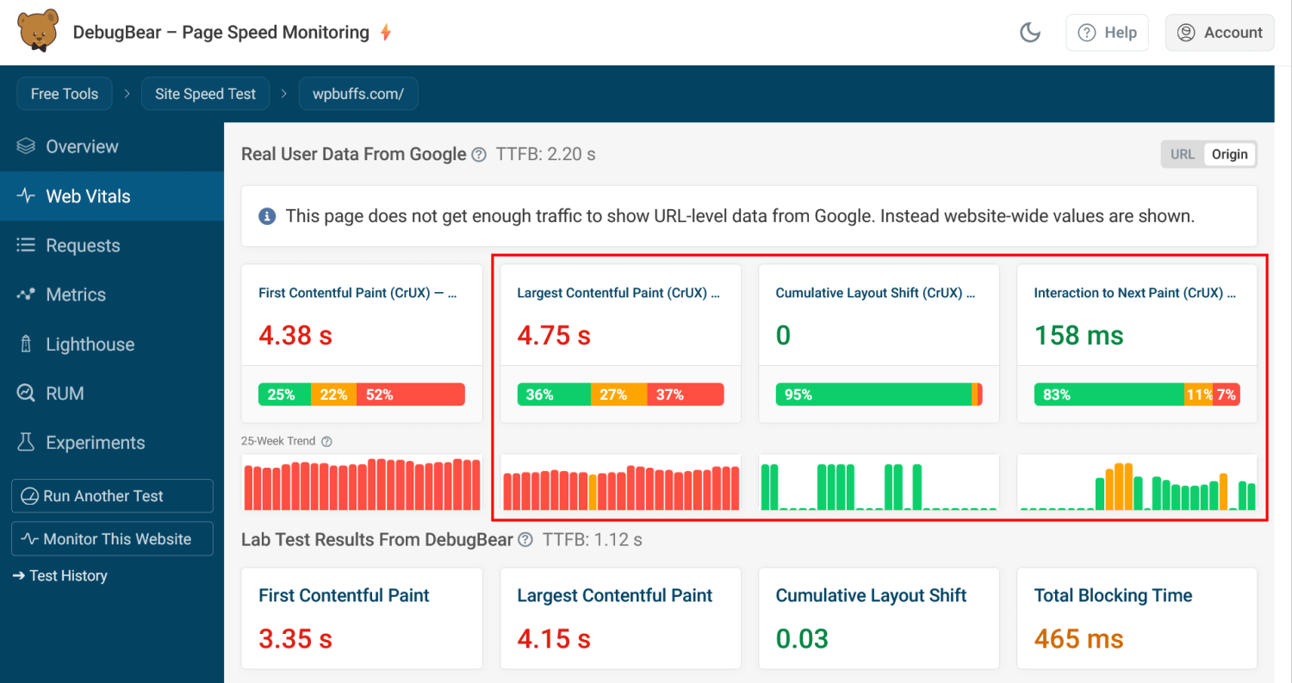Click the TTFB: 1.12 s text

point(593,541)
